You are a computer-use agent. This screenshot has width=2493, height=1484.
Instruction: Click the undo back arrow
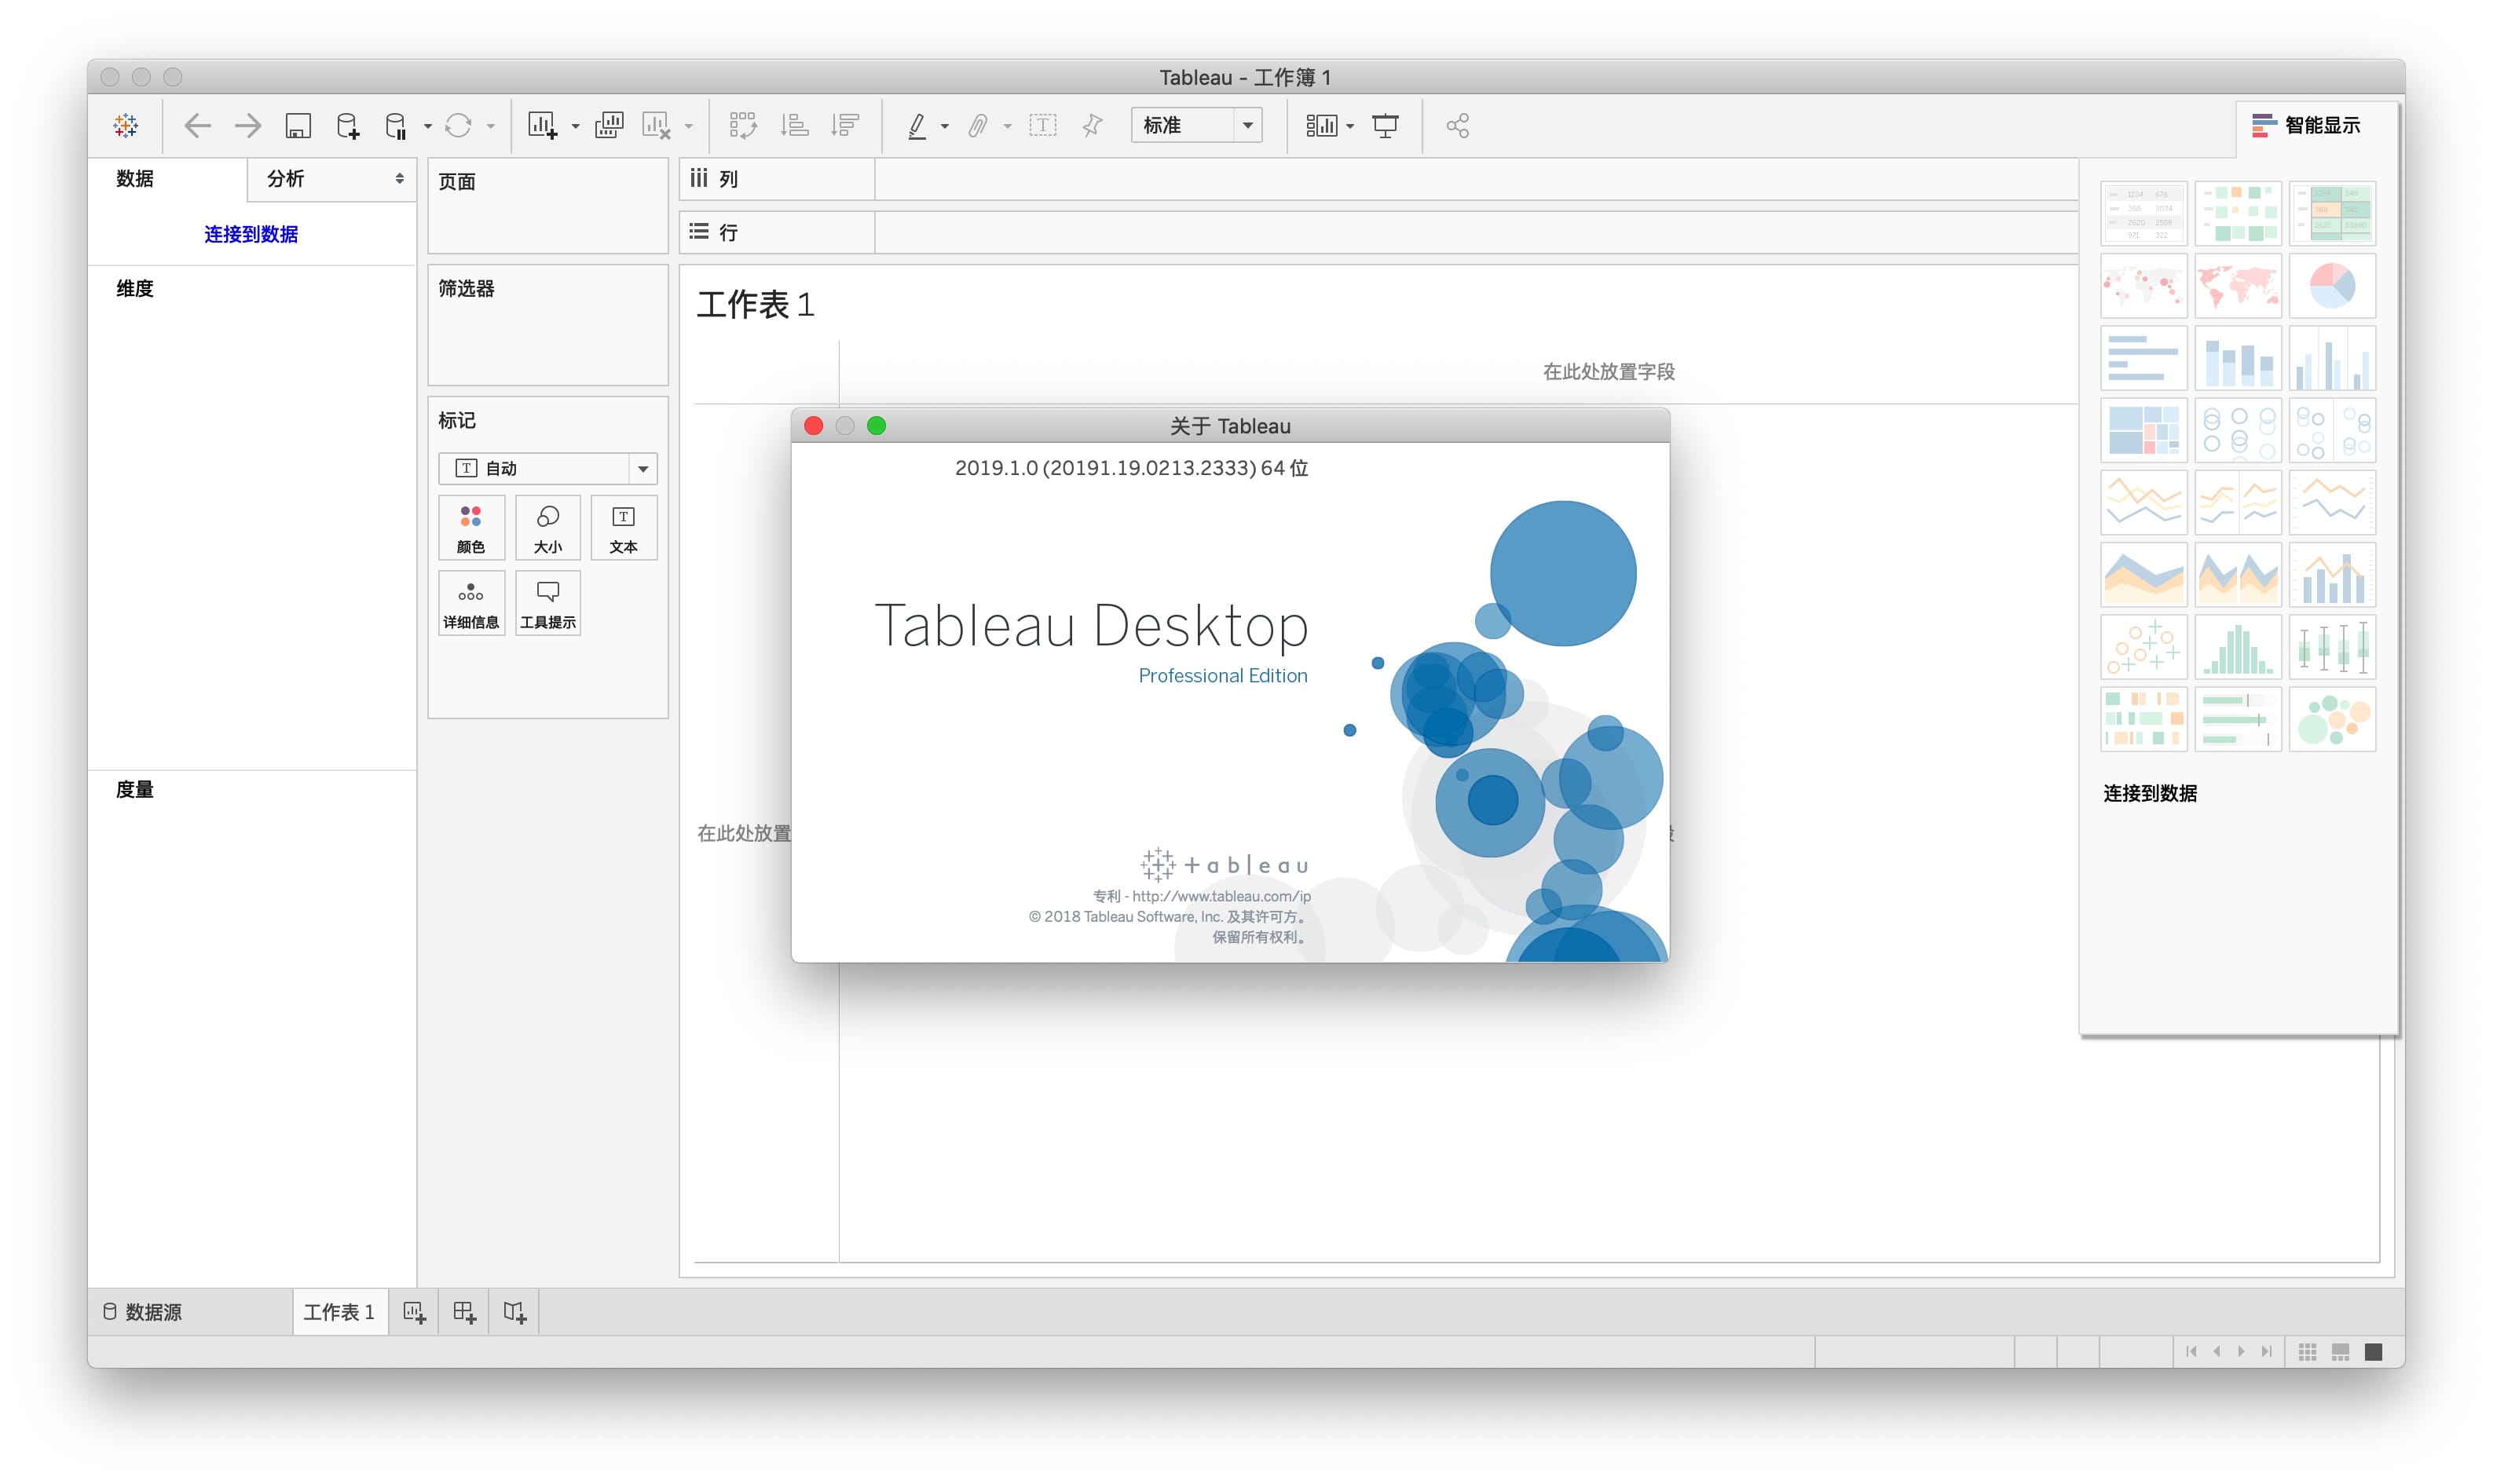pyautogui.click(x=197, y=125)
